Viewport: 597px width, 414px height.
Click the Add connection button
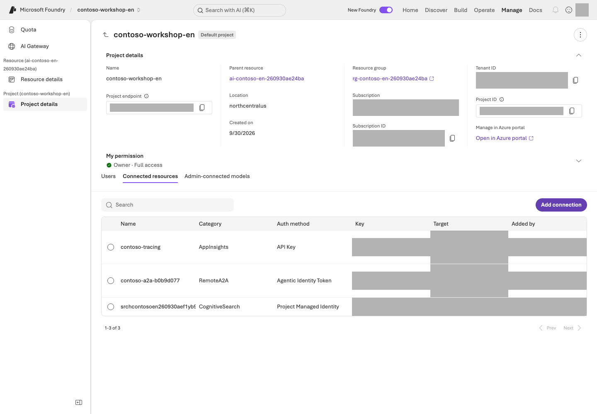(x=561, y=205)
